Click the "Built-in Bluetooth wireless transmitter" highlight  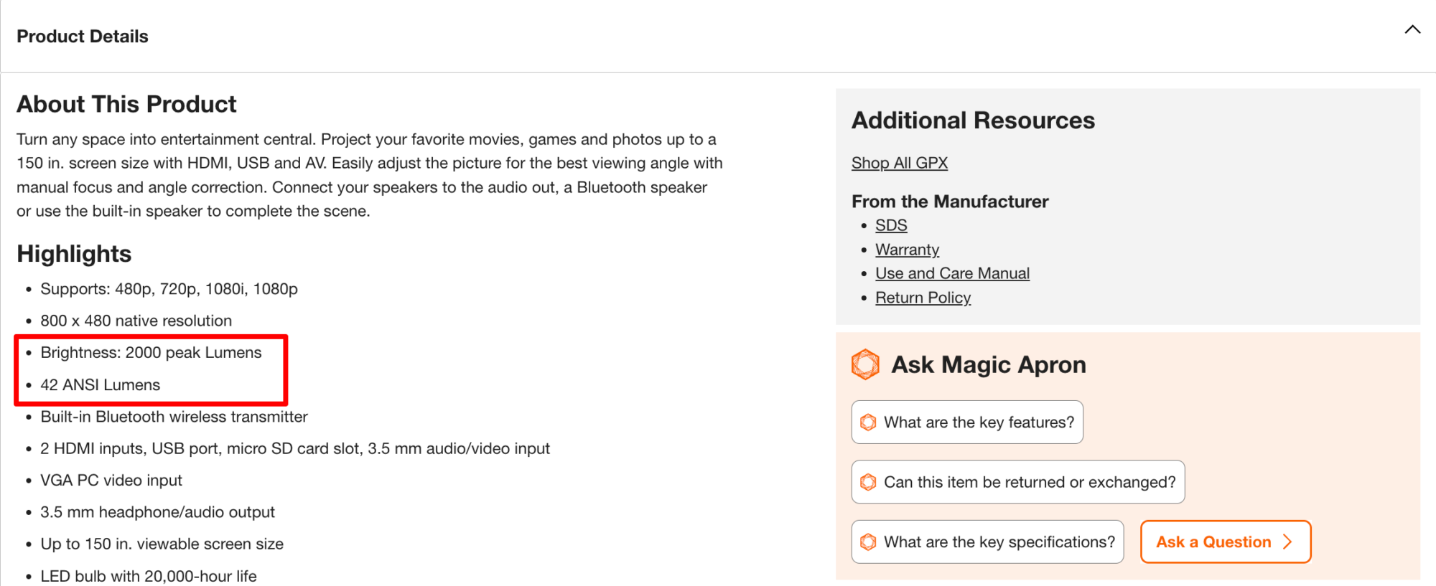tap(174, 417)
